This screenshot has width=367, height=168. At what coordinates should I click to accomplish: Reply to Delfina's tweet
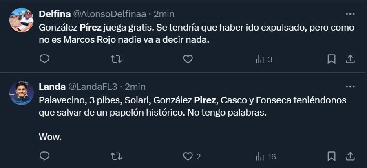tap(44, 59)
